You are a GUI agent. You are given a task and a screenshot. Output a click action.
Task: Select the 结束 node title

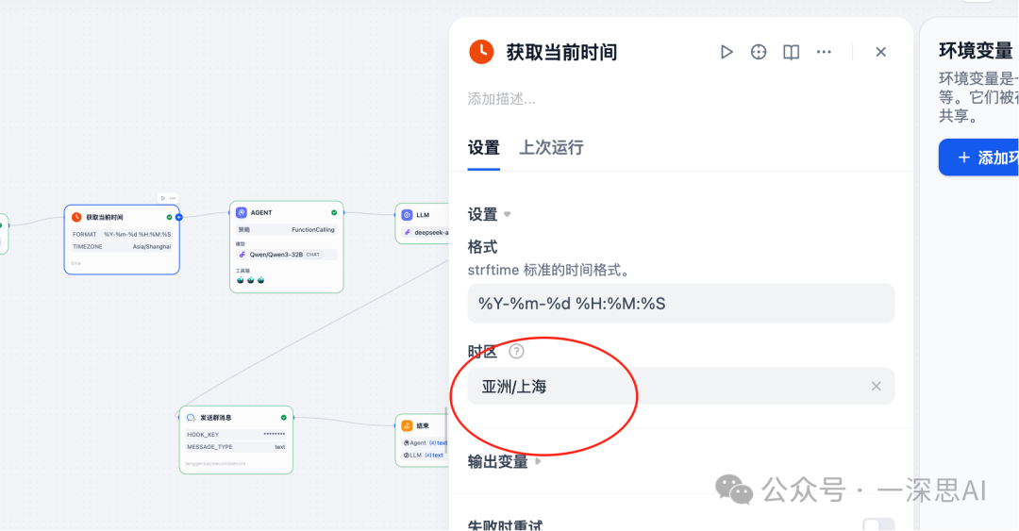point(423,425)
